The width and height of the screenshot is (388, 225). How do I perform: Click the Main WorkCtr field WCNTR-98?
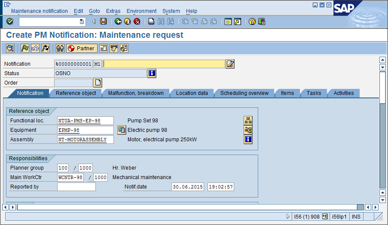[70, 177]
